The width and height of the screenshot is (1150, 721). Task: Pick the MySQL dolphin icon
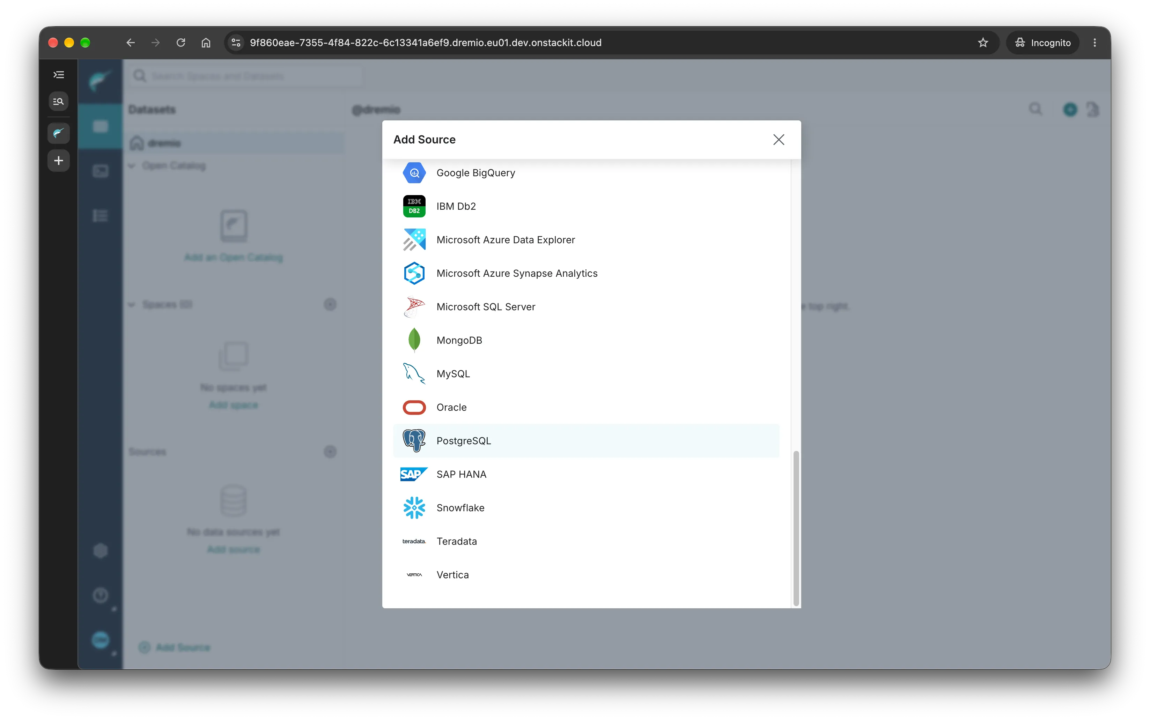tap(414, 373)
